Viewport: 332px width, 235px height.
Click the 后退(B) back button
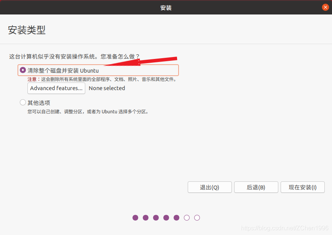click(x=256, y=187)
